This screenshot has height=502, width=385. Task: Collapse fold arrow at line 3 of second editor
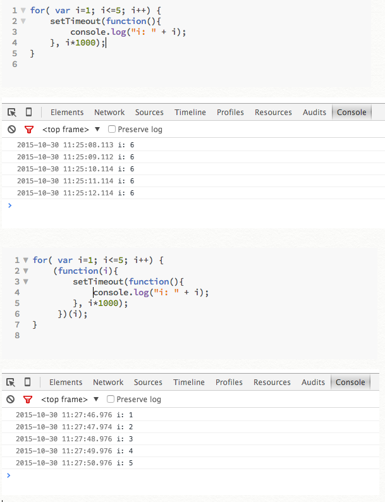pos(25,282)
